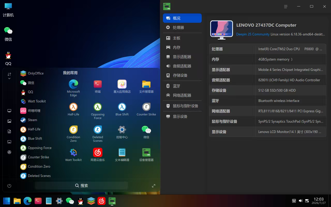
Task: Click the 存储设备 row showing 512 GB SSD
Action: tap(268, 90)
